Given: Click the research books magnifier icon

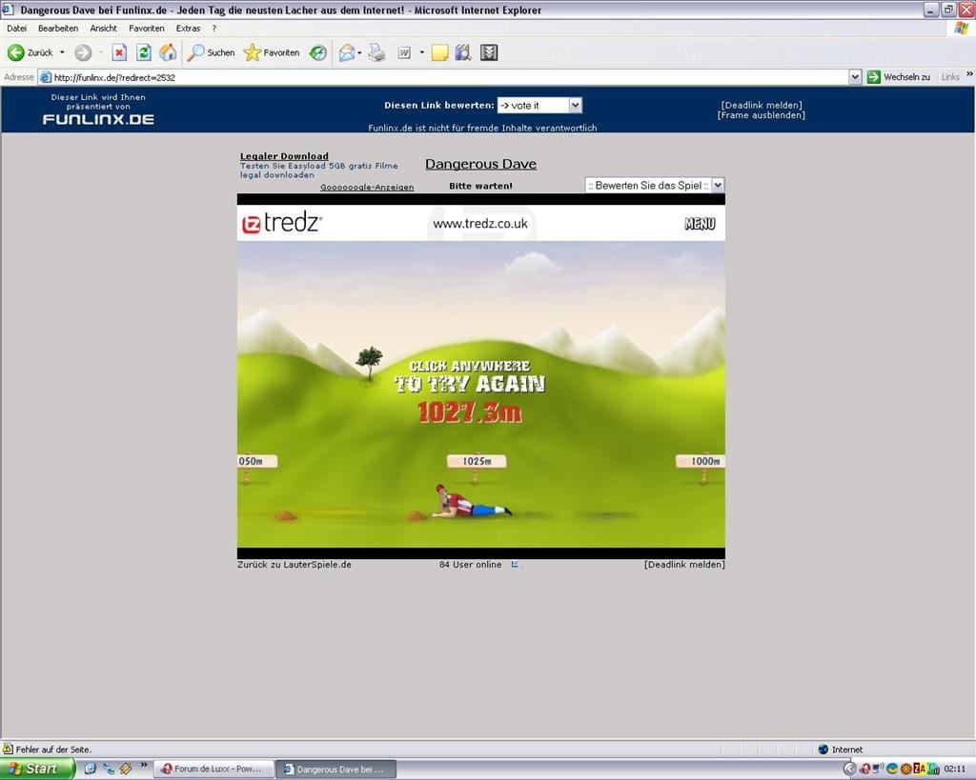Looking at the screenshot, I should 463,53.
